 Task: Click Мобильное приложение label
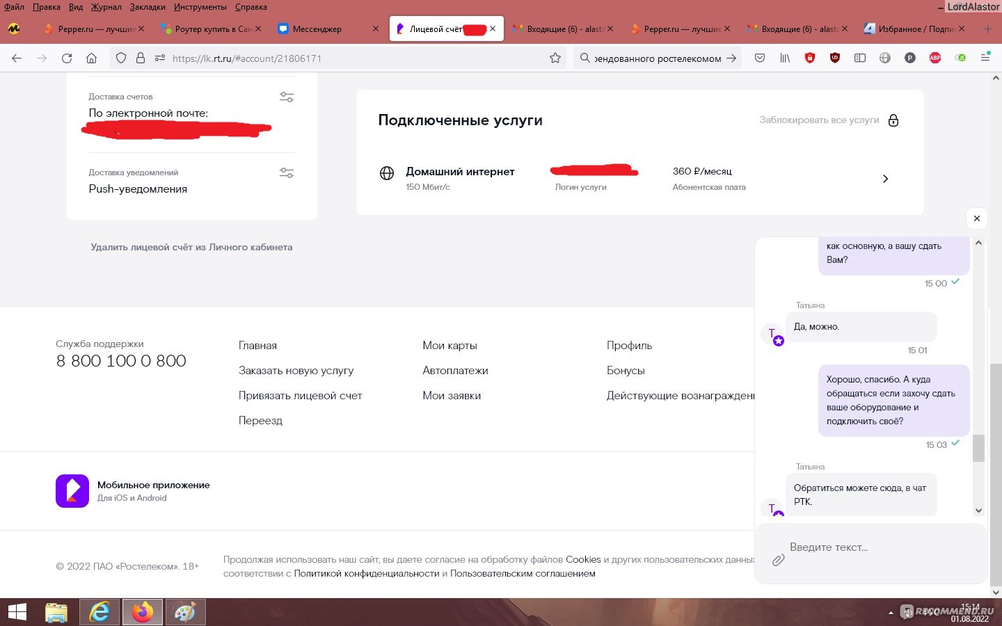pyautogui.click(x=153, y=485)
